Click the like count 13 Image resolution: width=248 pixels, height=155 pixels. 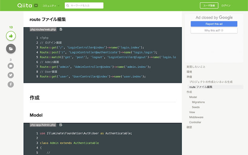point(11,27)
